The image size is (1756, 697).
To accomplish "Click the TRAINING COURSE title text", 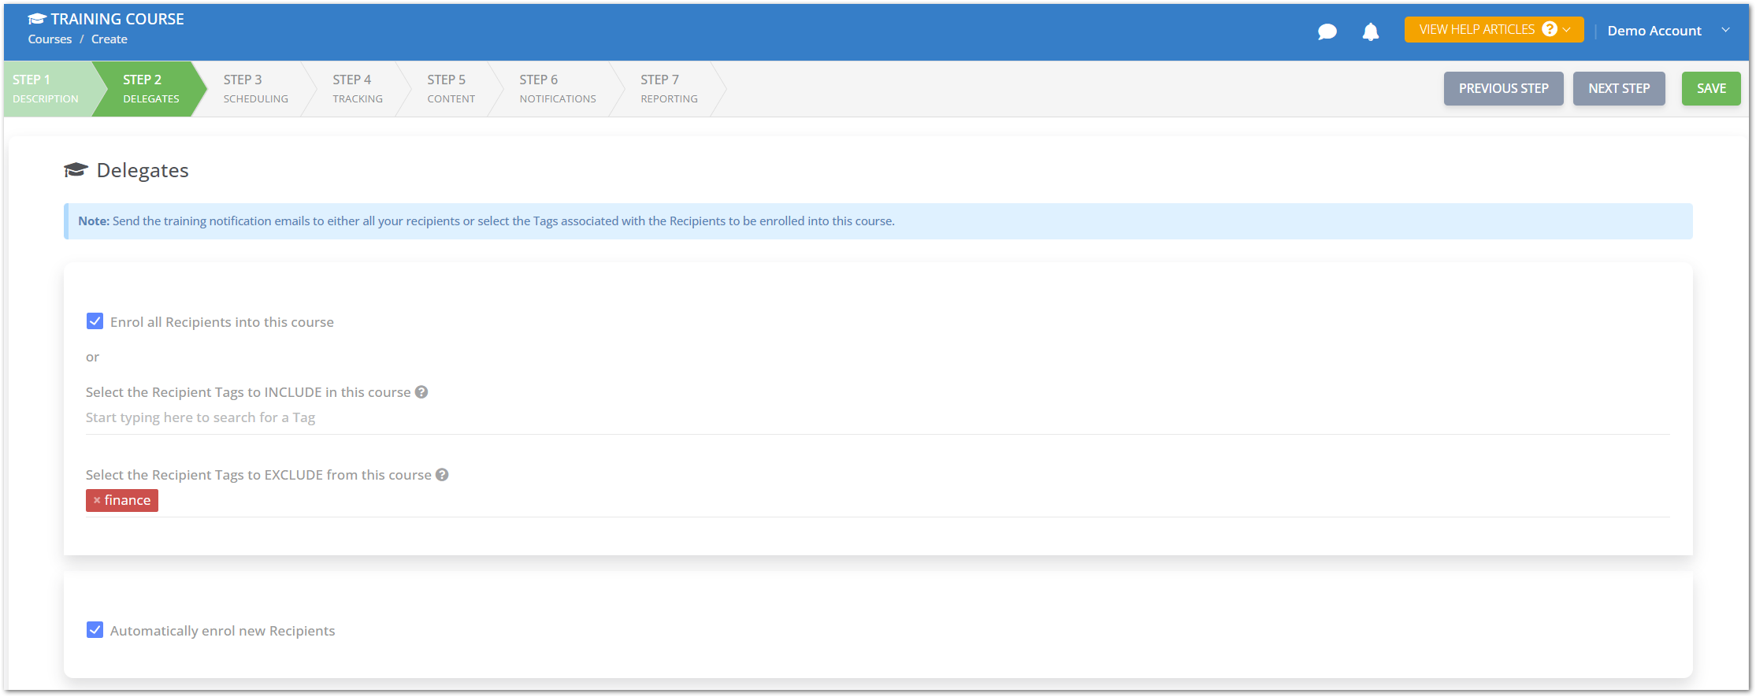I will click(x=117, y=19).
